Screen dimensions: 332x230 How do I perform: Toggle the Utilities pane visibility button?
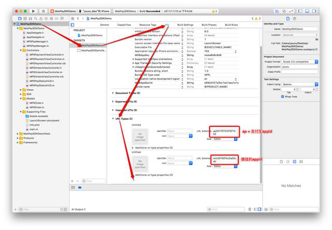[314, 11]
